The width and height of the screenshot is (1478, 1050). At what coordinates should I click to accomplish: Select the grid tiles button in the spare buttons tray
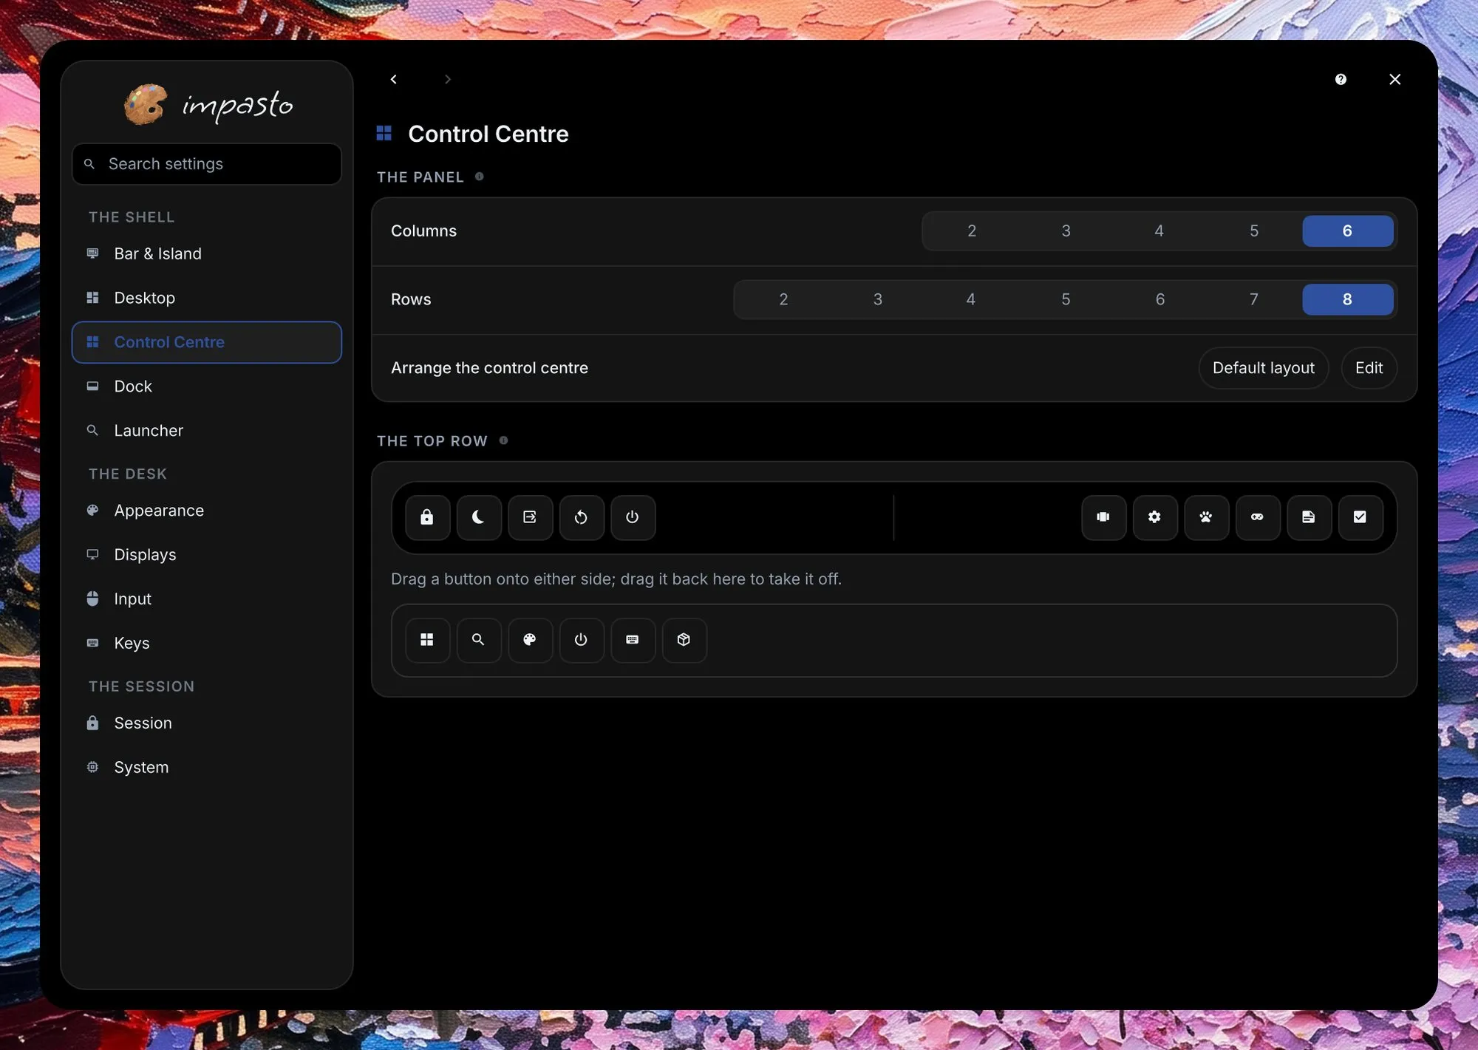427,640
